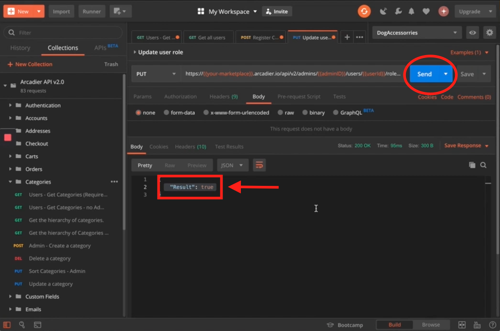Open the environment quick look eye icon
Viewport: 500px width, 331px height.
pyautogui.click(x=472, y=33)
